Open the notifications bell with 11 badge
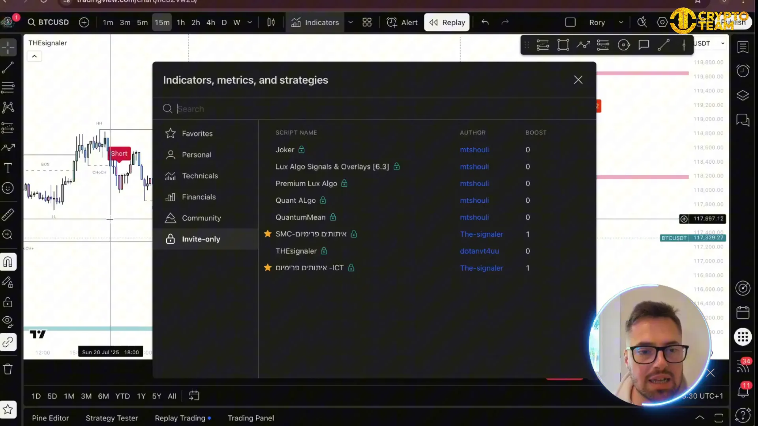The image size is (758, 426). [743, 391]
